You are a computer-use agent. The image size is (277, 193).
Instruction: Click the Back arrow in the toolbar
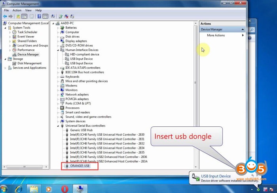coord(5,17)
